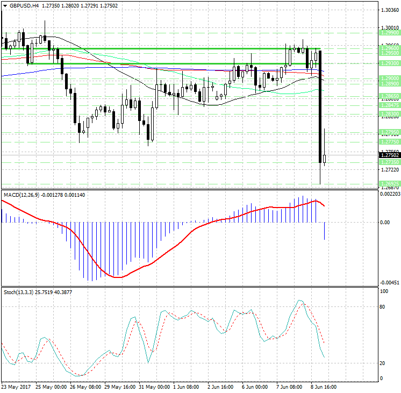Screen dimensions: 401x393
Task: Click the 1.30360 price scale value
Action: coord(390,10)
